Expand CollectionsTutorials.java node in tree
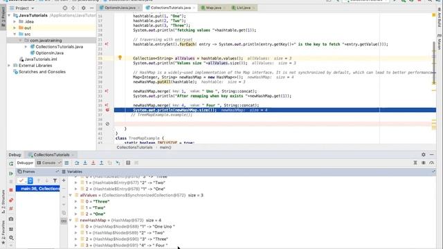The height and width of the screenshot is (249, 443). (x=26, y=46)
